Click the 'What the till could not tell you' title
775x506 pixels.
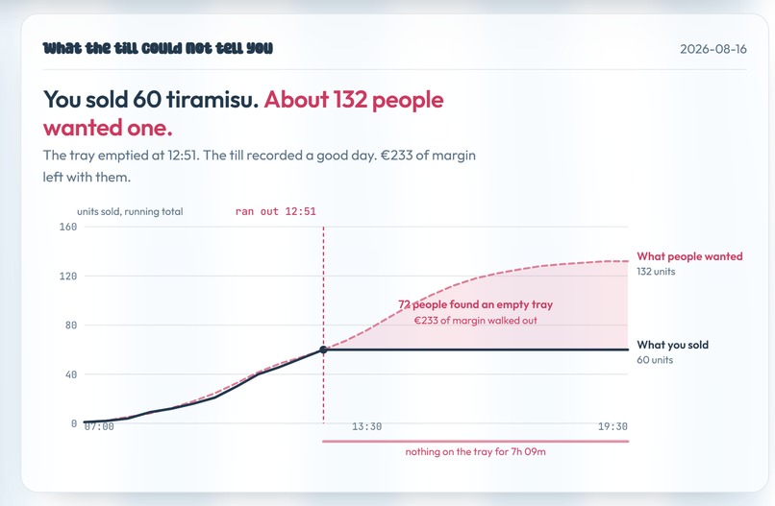pyautogui.click(x=158, y=48)
